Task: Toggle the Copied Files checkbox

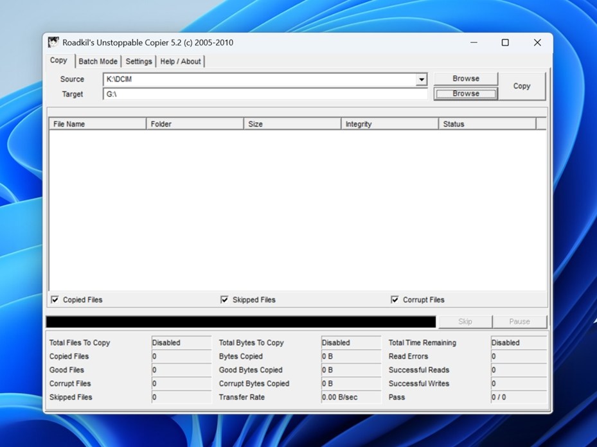Action: 55,300
